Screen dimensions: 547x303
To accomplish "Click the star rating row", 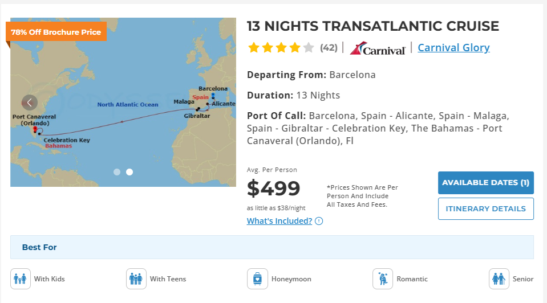I will pos(281,48).
